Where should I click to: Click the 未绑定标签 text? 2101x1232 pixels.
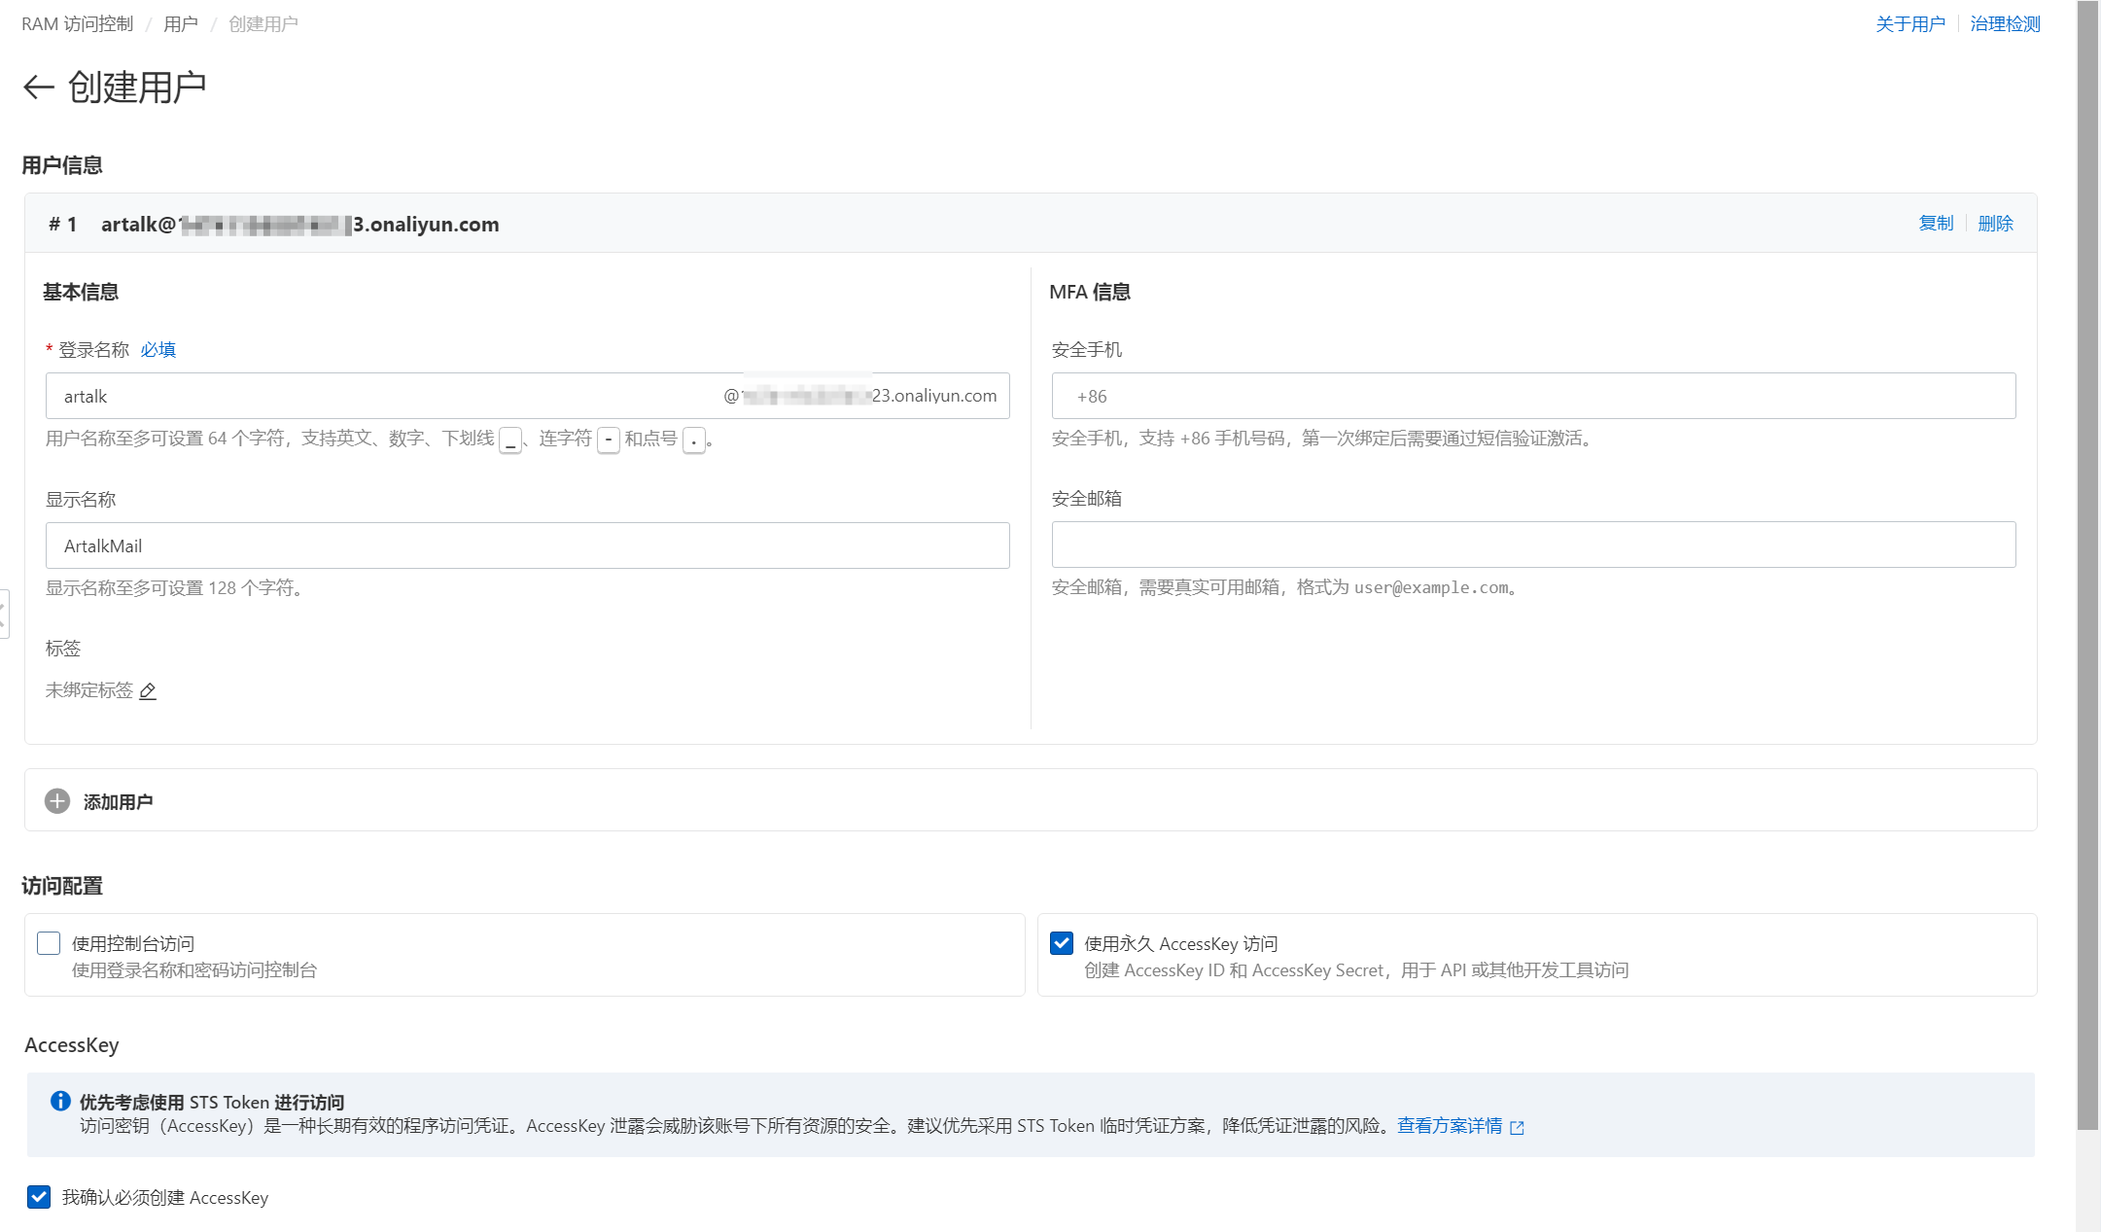click(x=88, y=690)
